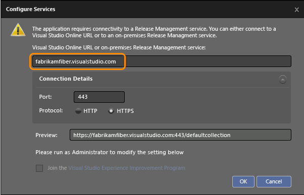
Task: Click the yellow warning triangle icon
Action: [x=18, y=30]
